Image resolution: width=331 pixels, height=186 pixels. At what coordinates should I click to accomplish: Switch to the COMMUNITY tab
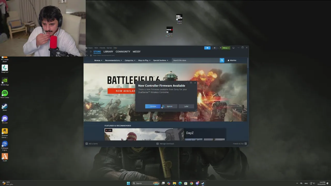pos(123,52)
